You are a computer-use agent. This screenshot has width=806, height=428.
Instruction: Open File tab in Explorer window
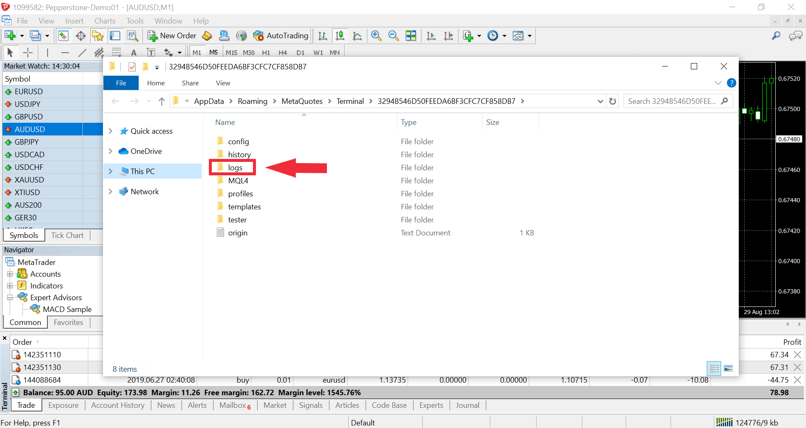[121, 83]
